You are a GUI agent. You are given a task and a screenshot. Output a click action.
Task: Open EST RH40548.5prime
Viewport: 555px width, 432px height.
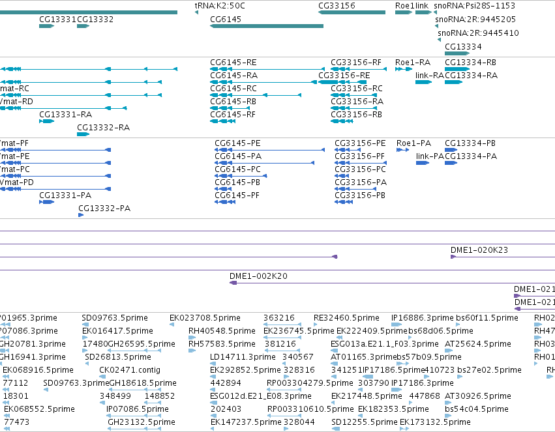point(222,331)
